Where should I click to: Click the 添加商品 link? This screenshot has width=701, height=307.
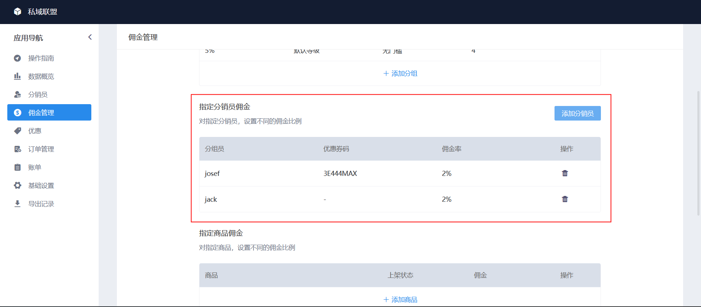pos(400,300)
